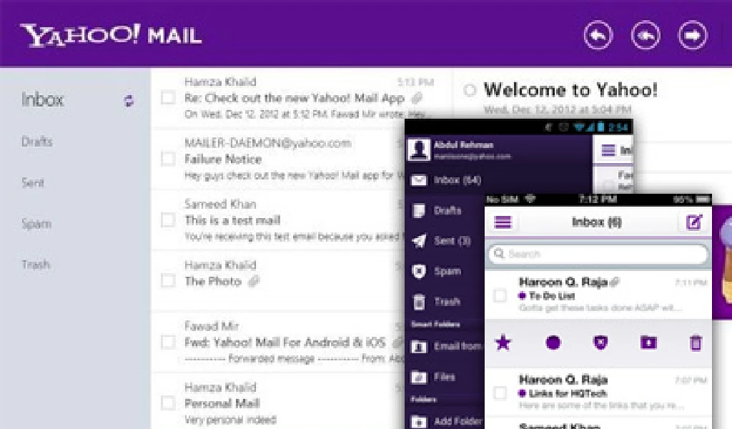Click the refresh icon beside Inbox

click(129, 100)
